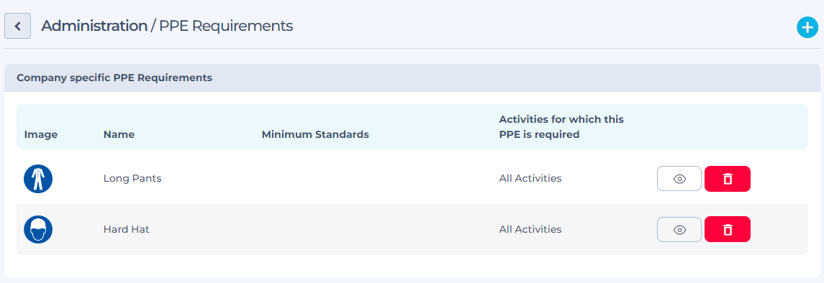Go back using the left chevron button
Screen dimensions: 824x283
(x=17, y=26)
